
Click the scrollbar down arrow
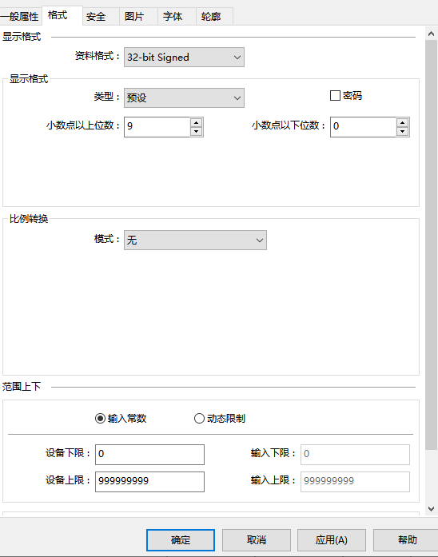click(x=432, y=509)
